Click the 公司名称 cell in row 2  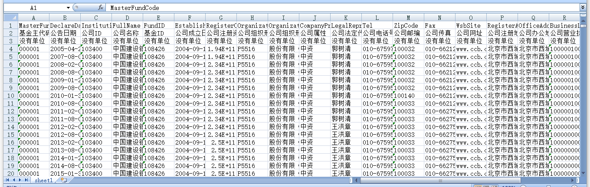pos(127,33)
